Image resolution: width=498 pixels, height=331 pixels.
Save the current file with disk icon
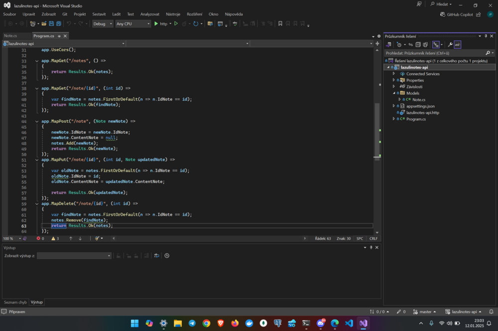(x=51, y=24)
